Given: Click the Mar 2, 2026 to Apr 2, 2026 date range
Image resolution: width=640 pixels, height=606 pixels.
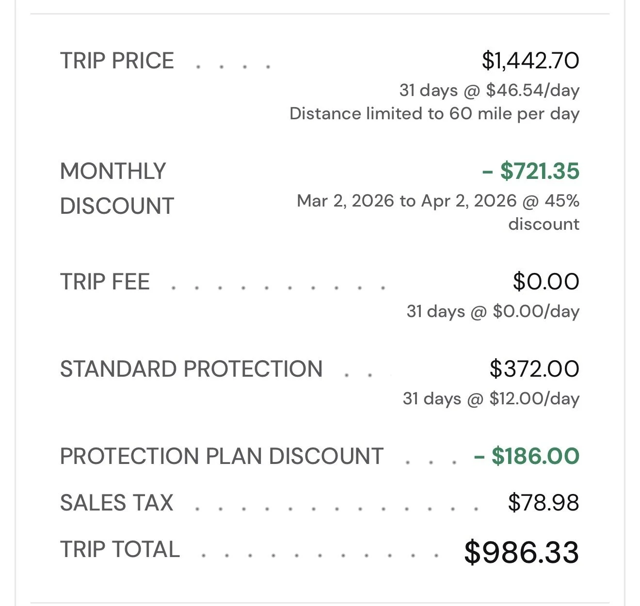Looking at the screenshot, I should (406, 201).
